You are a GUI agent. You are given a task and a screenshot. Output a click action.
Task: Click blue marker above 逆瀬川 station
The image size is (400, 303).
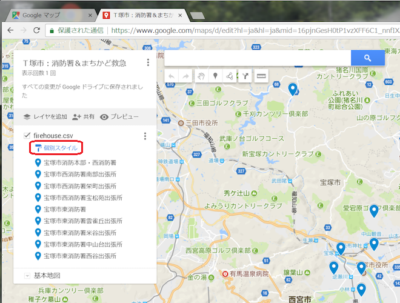(x=334, y=268)
